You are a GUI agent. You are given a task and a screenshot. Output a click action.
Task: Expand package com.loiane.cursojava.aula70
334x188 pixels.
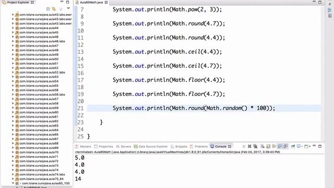[x=13, y=152]
